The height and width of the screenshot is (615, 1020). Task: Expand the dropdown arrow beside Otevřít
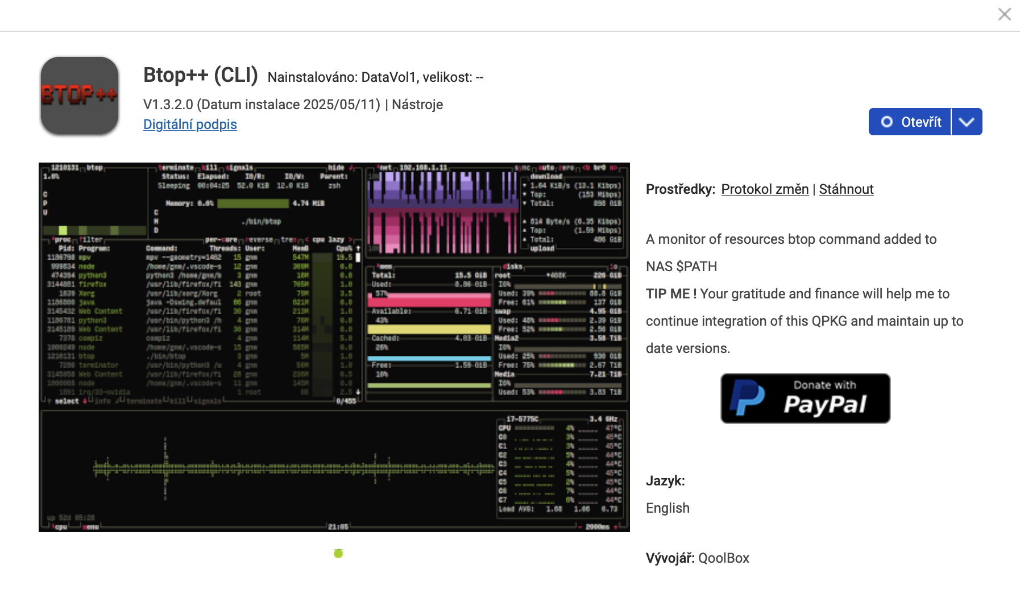point(967,122)
